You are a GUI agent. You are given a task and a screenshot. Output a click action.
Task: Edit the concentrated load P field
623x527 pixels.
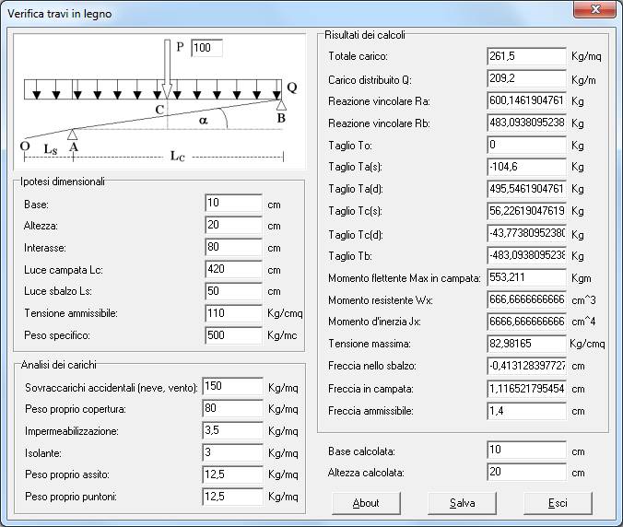point(206,48)
